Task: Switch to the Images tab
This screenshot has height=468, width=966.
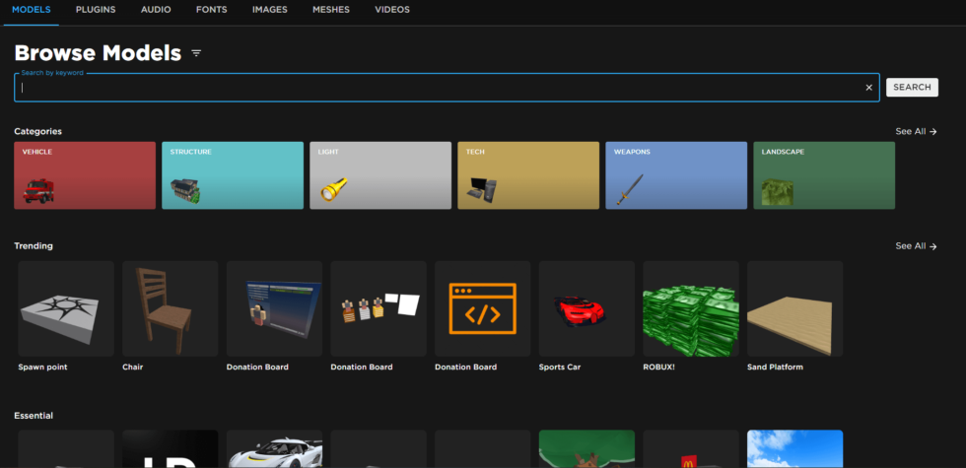Action: [269, 10]
